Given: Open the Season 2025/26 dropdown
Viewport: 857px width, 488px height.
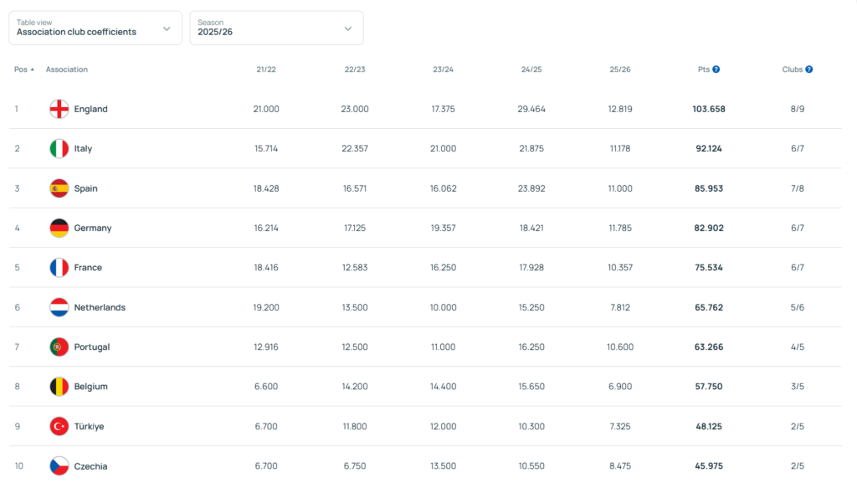Looking at the screenshot, I should (276, 28).
